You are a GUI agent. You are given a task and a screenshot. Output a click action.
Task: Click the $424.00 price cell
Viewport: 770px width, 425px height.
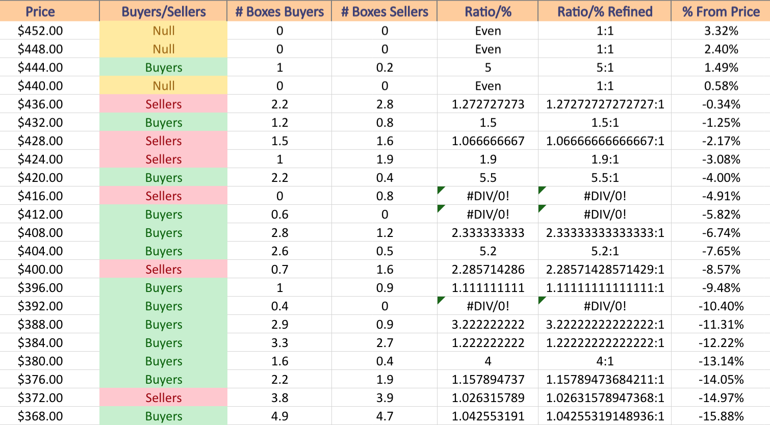pyautogui.click(x=49, y=159)
